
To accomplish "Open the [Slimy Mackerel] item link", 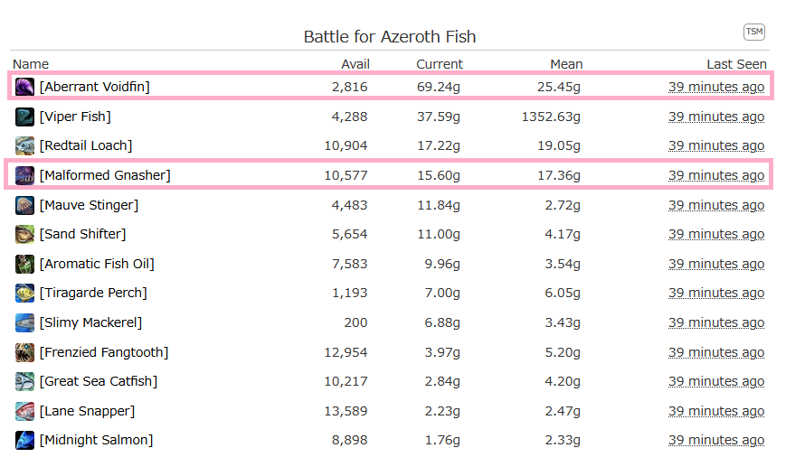I will click(x=90, y=322).
